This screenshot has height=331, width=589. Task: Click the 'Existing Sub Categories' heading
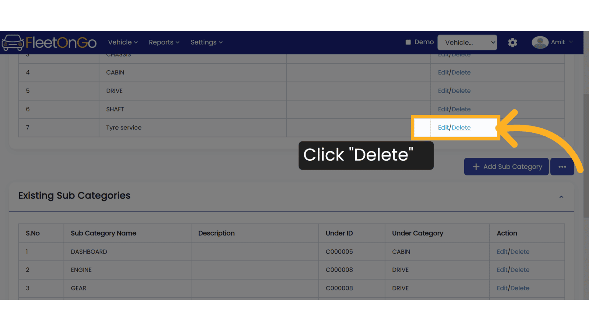tap(74, 196)
